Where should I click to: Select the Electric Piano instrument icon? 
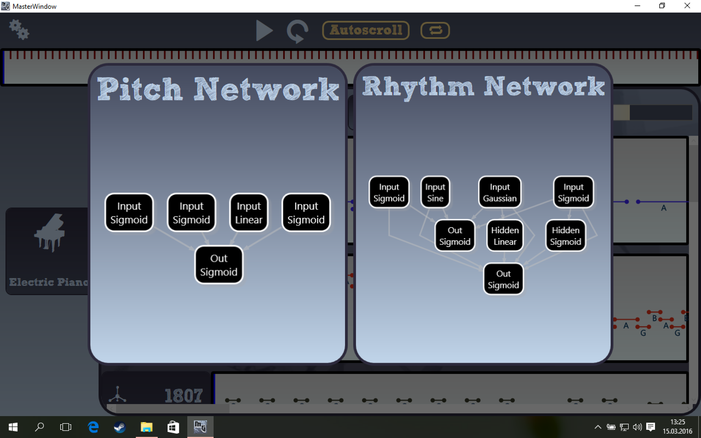point(49,233)
